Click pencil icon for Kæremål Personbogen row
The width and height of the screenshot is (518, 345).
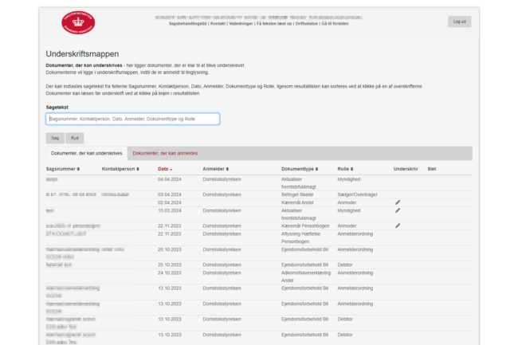(x=398, y=225)
